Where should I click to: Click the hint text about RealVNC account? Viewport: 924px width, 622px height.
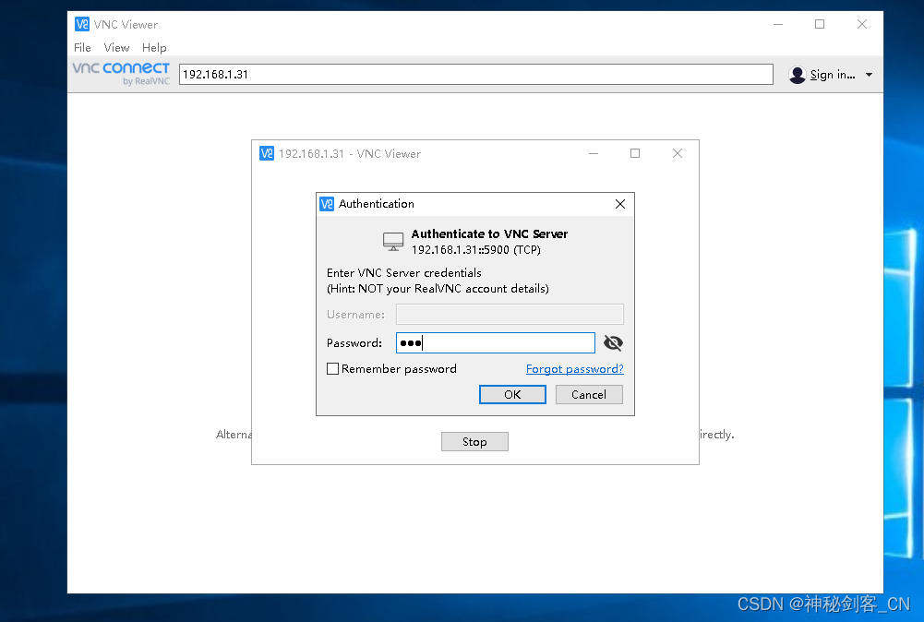(x=438, y=289)
